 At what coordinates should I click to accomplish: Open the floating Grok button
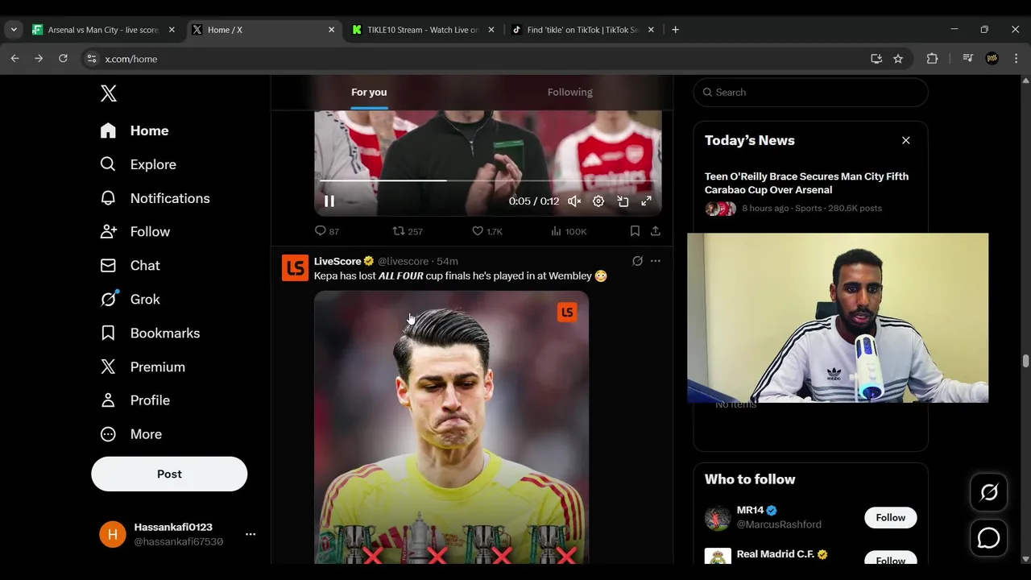989,492
